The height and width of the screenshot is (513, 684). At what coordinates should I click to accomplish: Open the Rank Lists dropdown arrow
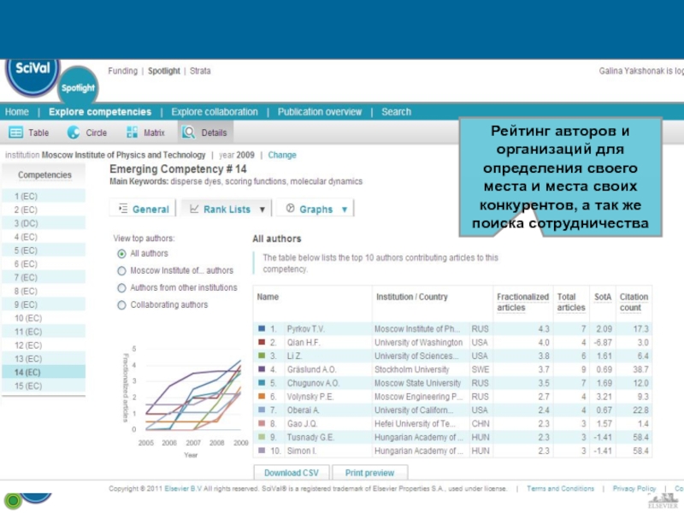tap(262, 209)
